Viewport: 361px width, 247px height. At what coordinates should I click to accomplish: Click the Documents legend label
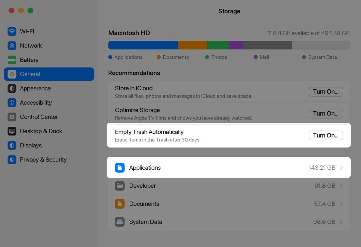[176, 57]
